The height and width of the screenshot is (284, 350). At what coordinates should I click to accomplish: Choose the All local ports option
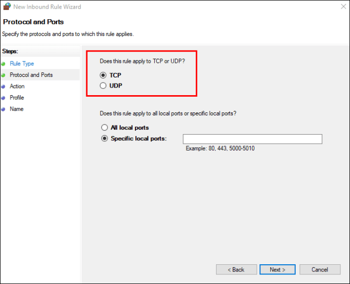(104, 128)
